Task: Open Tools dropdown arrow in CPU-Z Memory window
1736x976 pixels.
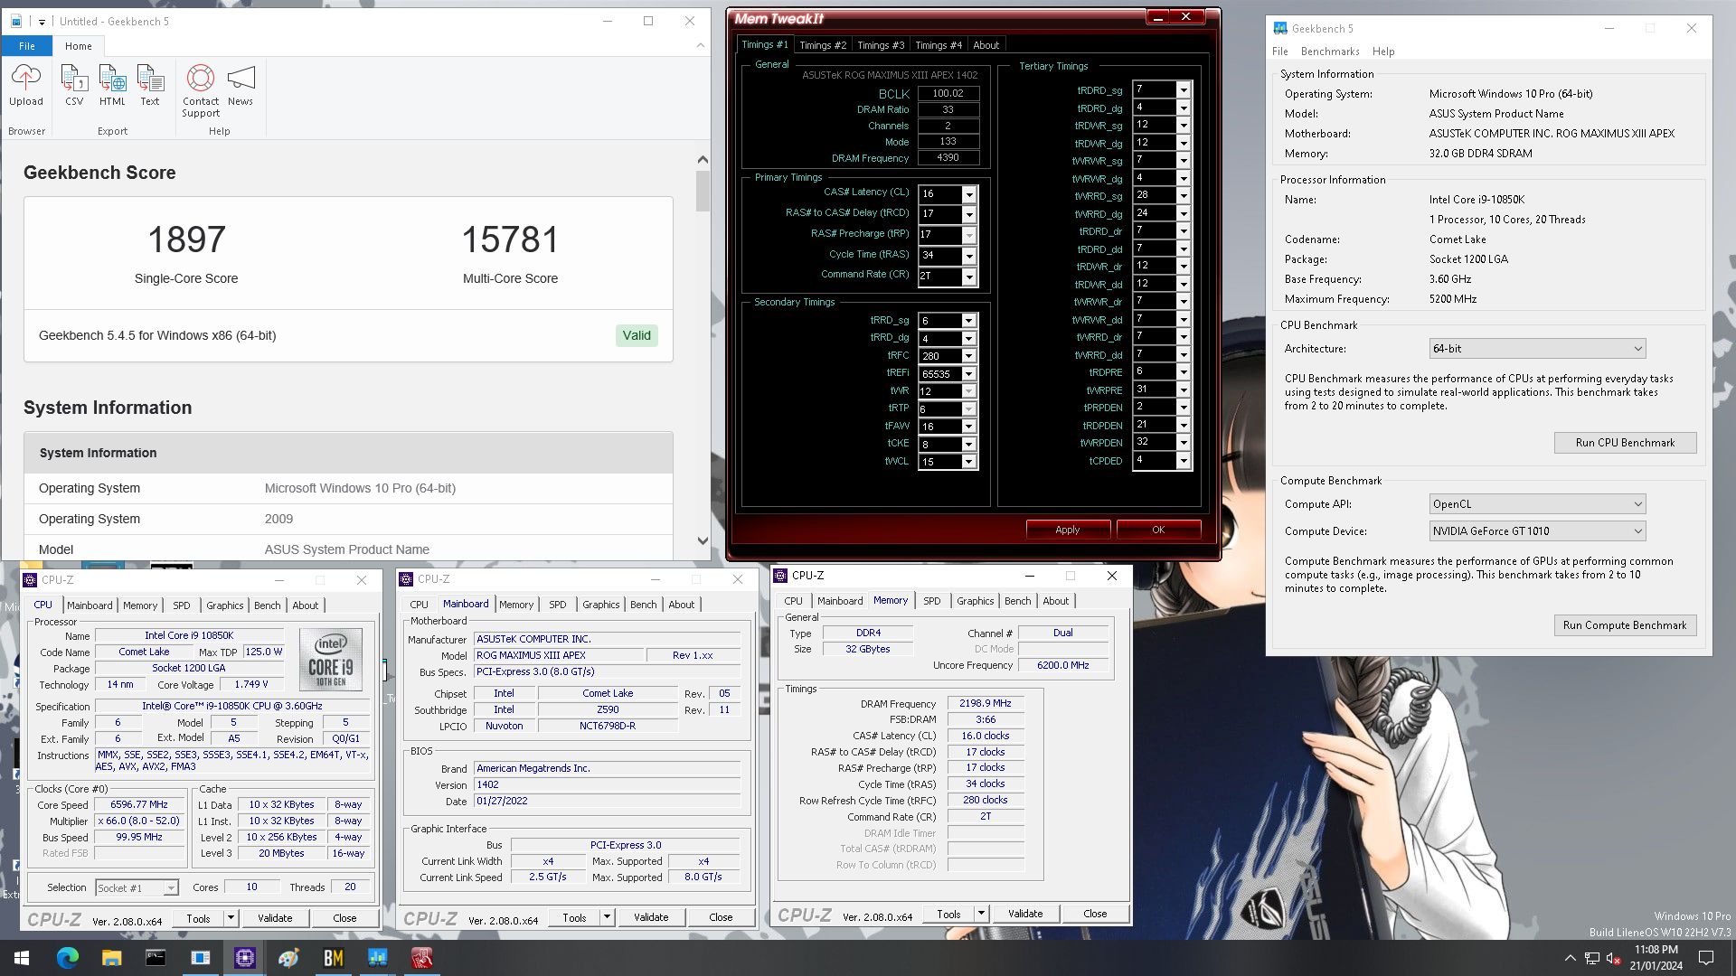Action: pos(981,914)
